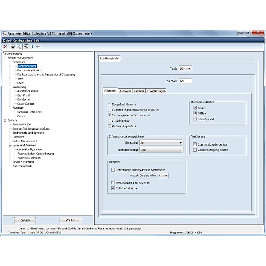Select Sommer/Winterzeitumstellung tree item
This screenshot has height=266, width=266.
click(31, 128)
